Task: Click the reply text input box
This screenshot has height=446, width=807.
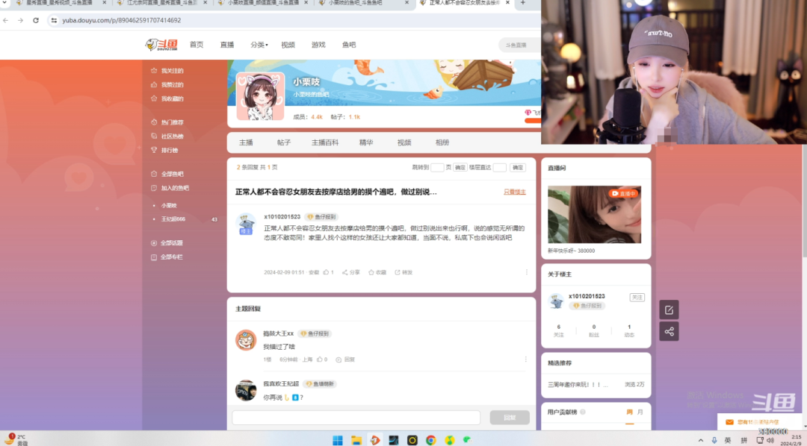Action: [x=356, y=418]
